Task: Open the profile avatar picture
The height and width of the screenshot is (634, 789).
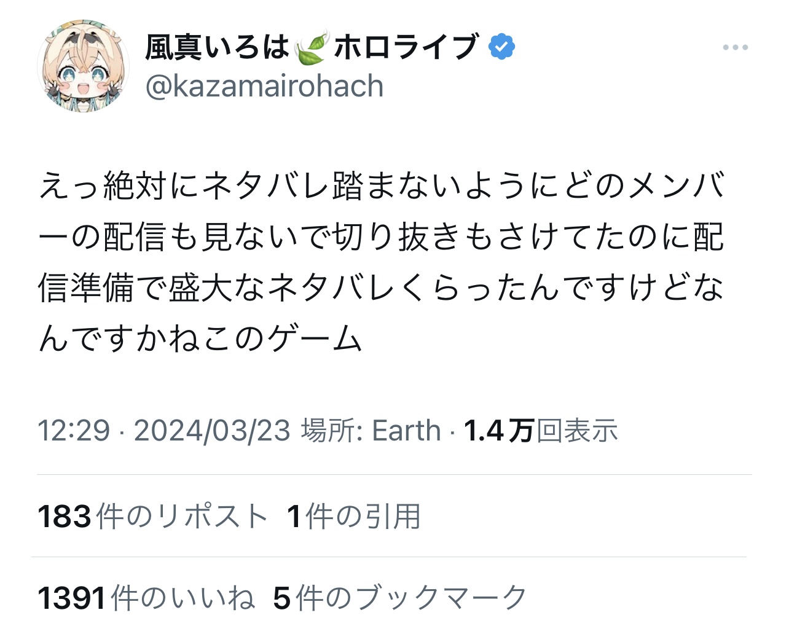Action: coord(84,66)
